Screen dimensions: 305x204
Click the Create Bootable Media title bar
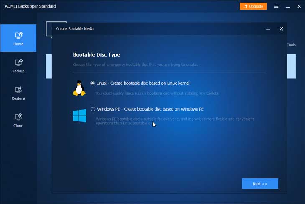(159, 29)
